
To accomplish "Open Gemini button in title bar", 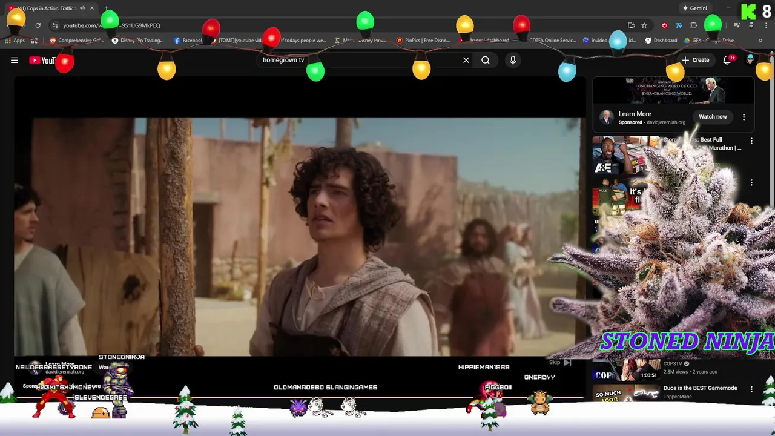I will (695, 8).
